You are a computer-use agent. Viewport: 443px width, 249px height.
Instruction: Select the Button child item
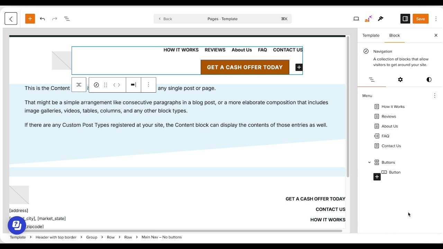pyautogui.click(x=395, y=172)
